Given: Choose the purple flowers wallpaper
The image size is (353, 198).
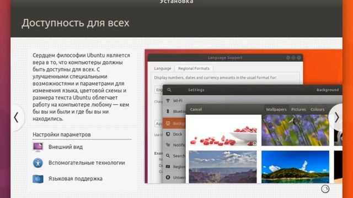Looking at the screenshot, I should [295, 130].
